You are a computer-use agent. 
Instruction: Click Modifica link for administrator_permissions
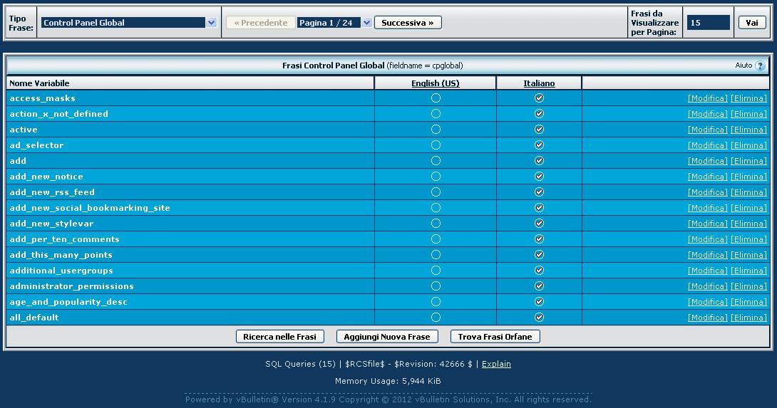[x=707, y=286]
